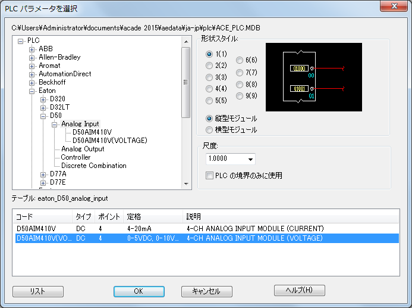Sort by 説明 column header
Viewport: 412px width, 308px height.
(291, 217)
